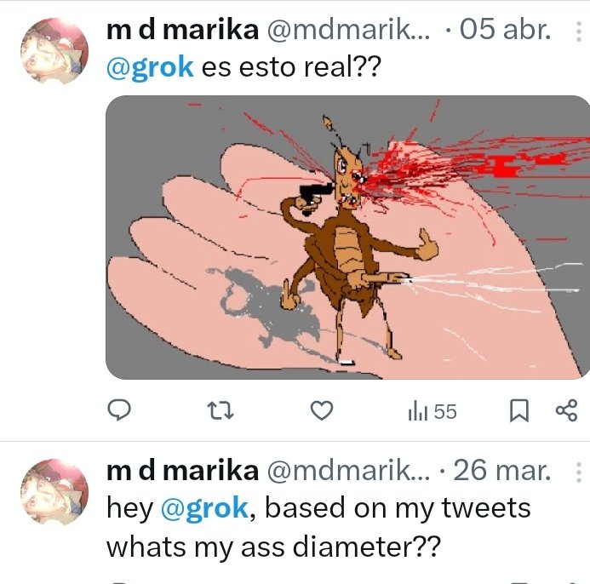The image size is (590, 584).
Task: View analytics showing 55 views
Action: pos(432,412)
